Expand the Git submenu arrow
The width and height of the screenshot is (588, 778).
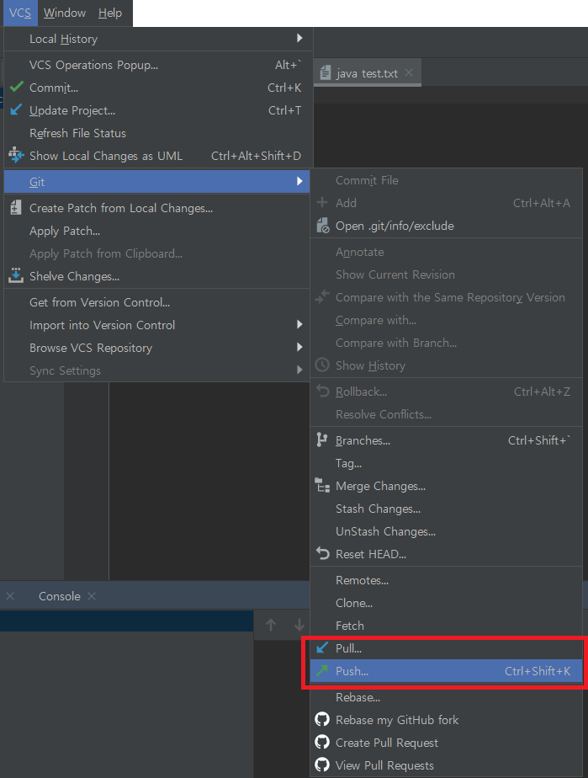pyautogui.click(x=299, y=181)
